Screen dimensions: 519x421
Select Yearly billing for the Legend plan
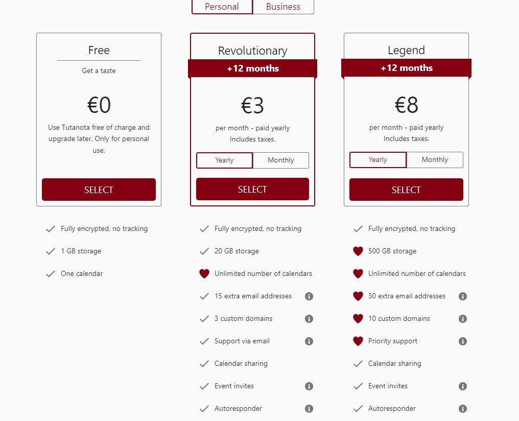coord(378,159)
